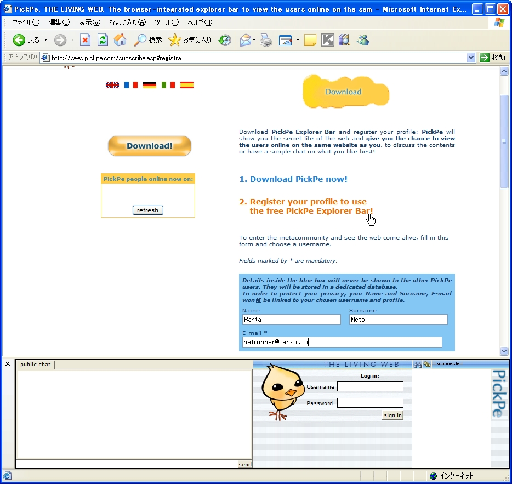Click the Username login field
Viewport: 512px width, 484px height.
tap(370, 386)
